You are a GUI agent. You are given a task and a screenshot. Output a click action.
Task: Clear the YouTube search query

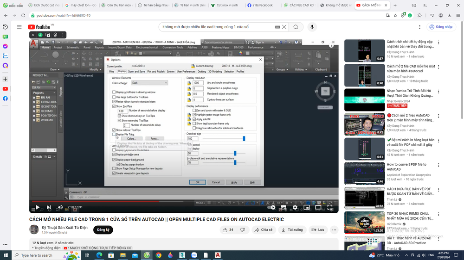point(284,27)
